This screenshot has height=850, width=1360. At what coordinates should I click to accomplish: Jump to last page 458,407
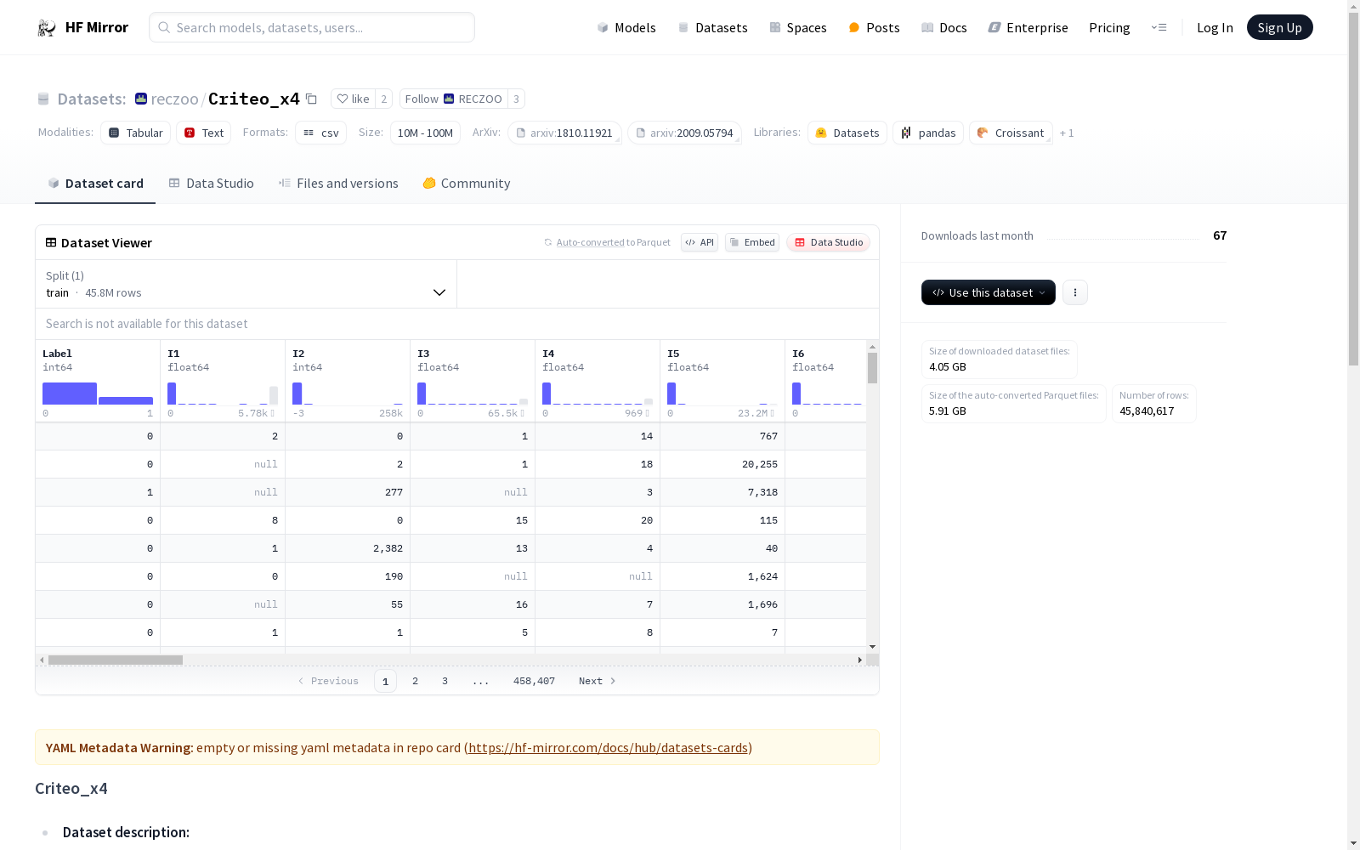click(x=534, y=681)
